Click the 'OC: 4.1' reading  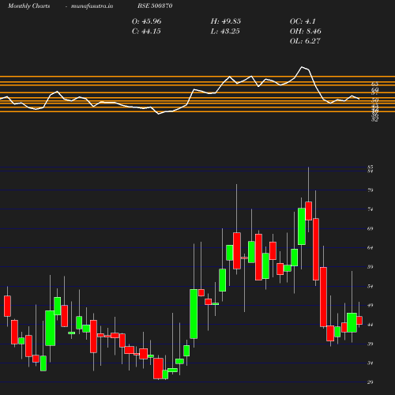(303, 21)
